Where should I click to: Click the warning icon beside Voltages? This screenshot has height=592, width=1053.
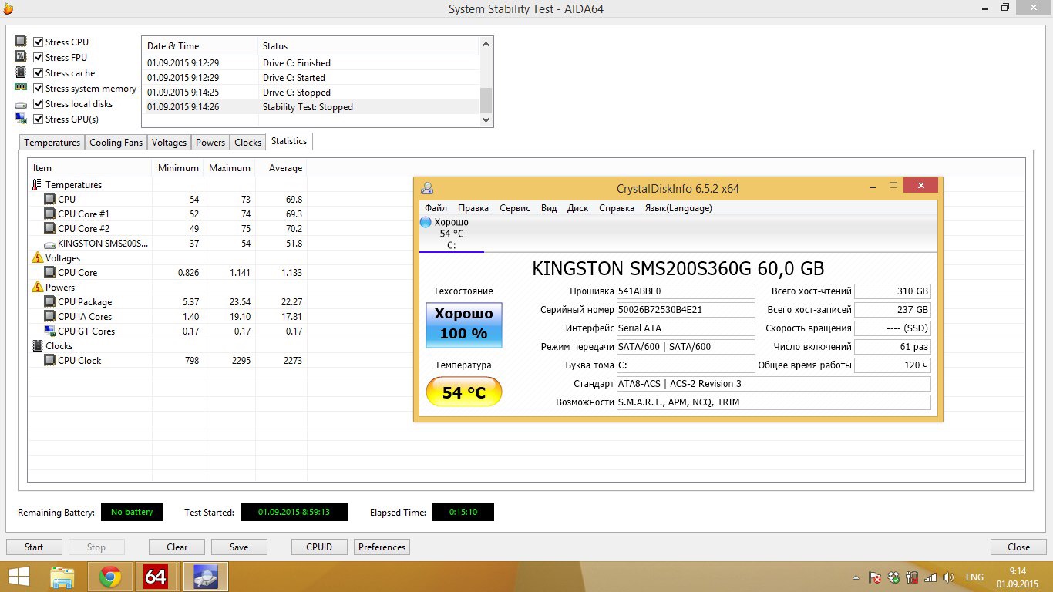click(x=37, y=257)
